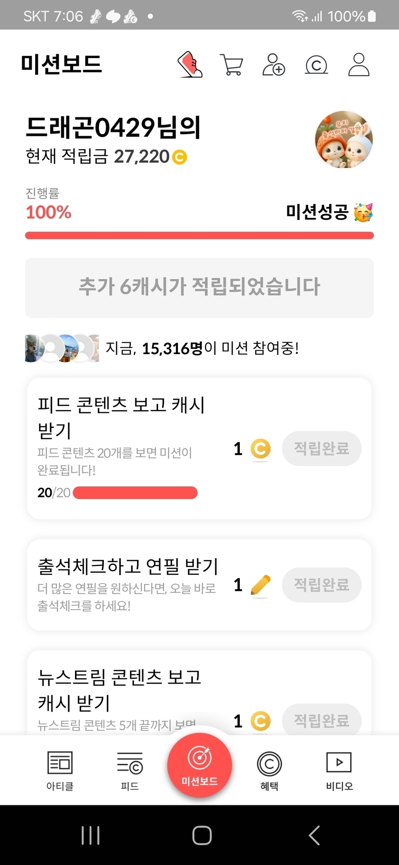The width and height of the screenshot is (399, 865).
Task: Open the user profile icon
Action: (x=359, y=65)
